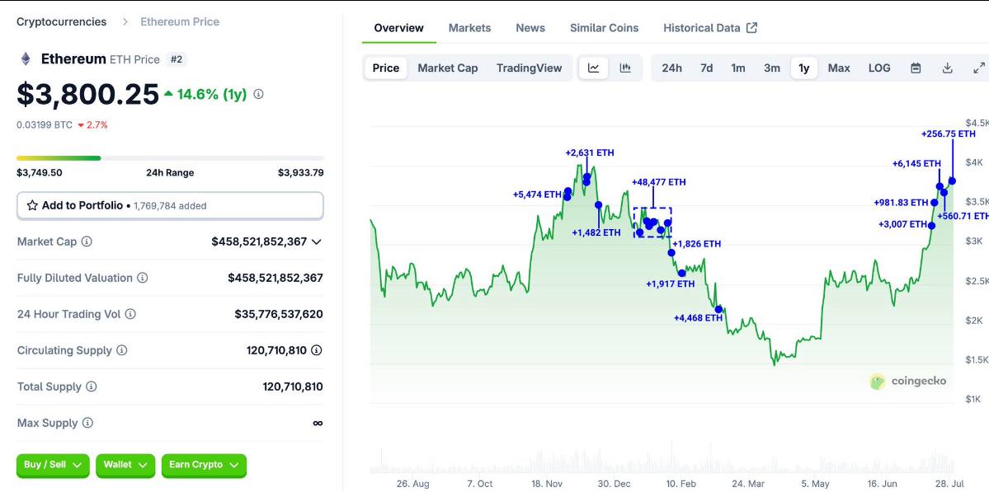Click the Ethereum Price breadcrumb
The height and width of the screenshot is (492, 989).
180,22
